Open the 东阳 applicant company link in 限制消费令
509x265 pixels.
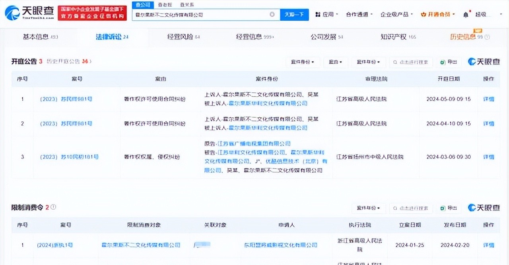coord(281,245)
